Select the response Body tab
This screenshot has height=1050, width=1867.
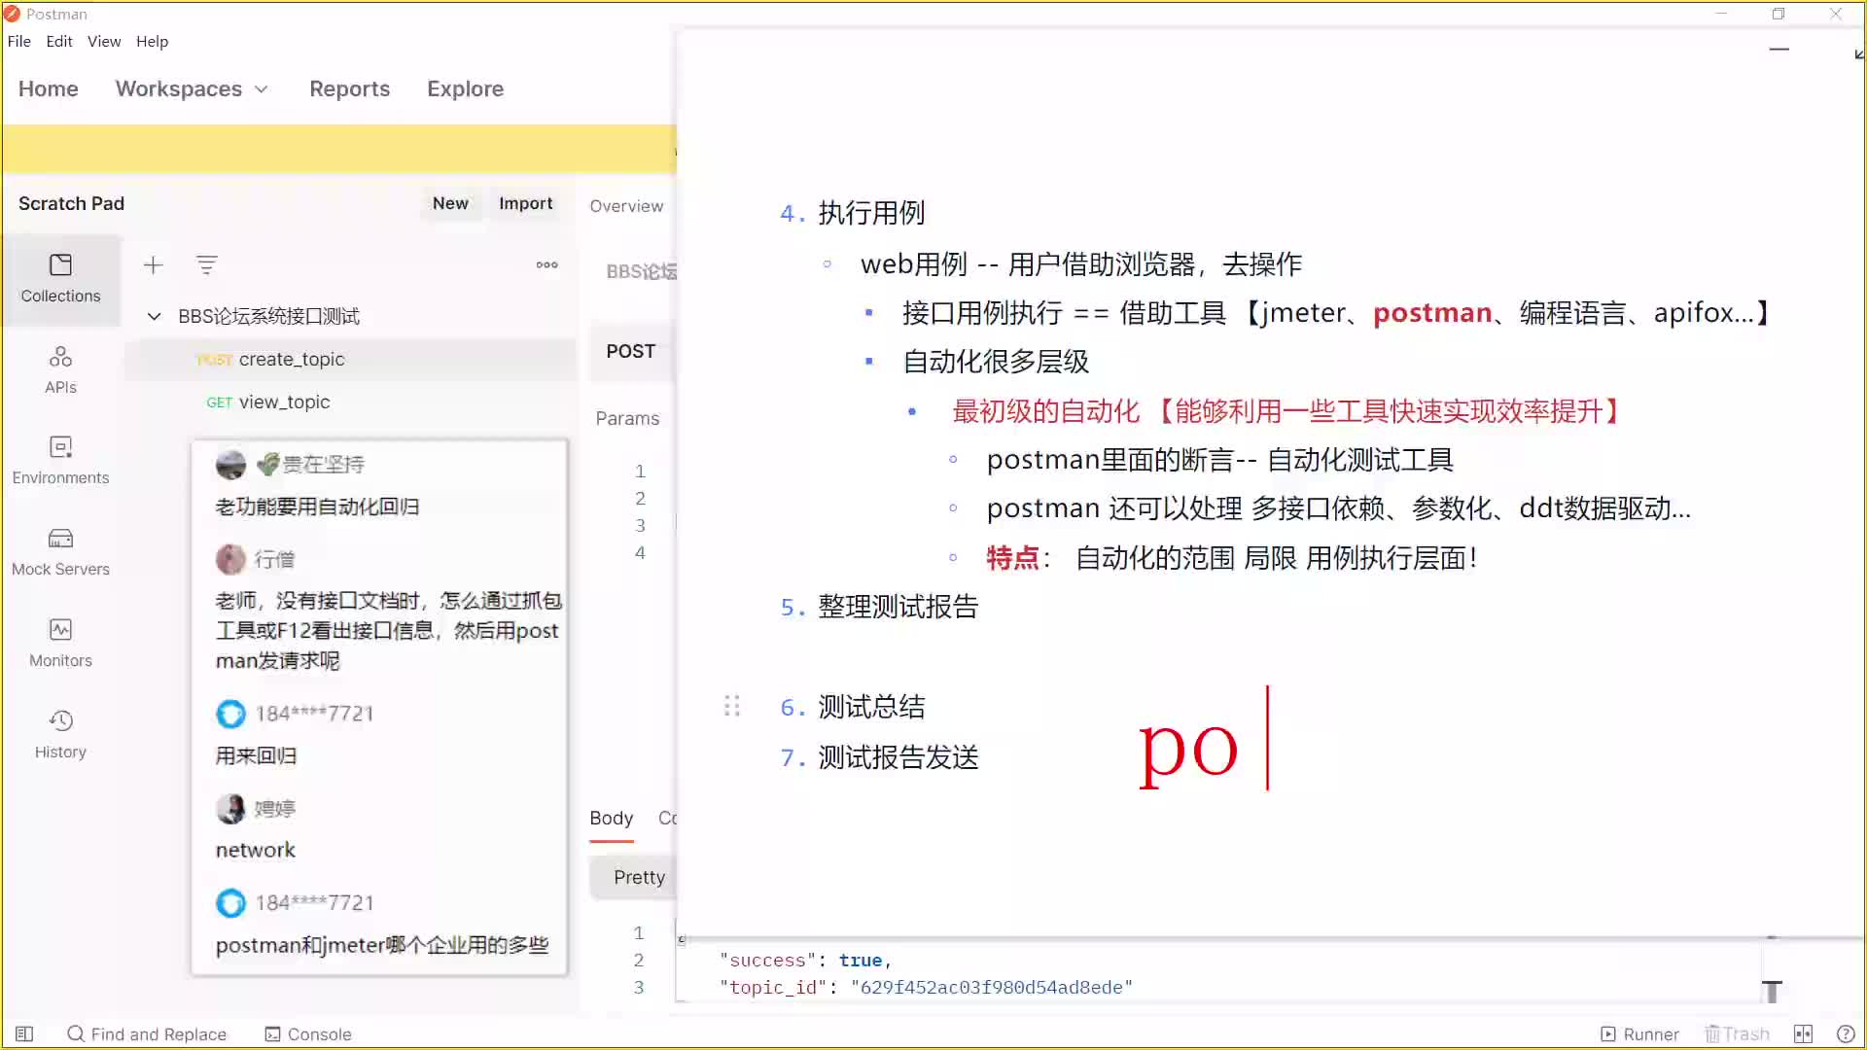[x=611, y=818]
